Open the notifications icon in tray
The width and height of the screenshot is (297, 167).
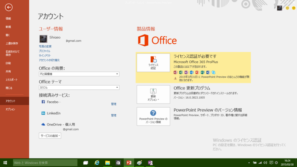point(271,163)
